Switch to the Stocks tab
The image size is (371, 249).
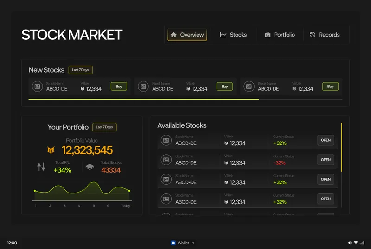click(x=233, y=35)
